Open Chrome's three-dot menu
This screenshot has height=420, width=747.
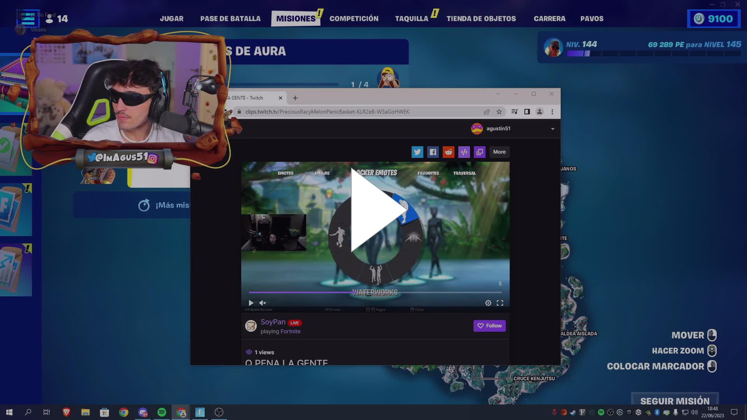[x=552, y=112]
